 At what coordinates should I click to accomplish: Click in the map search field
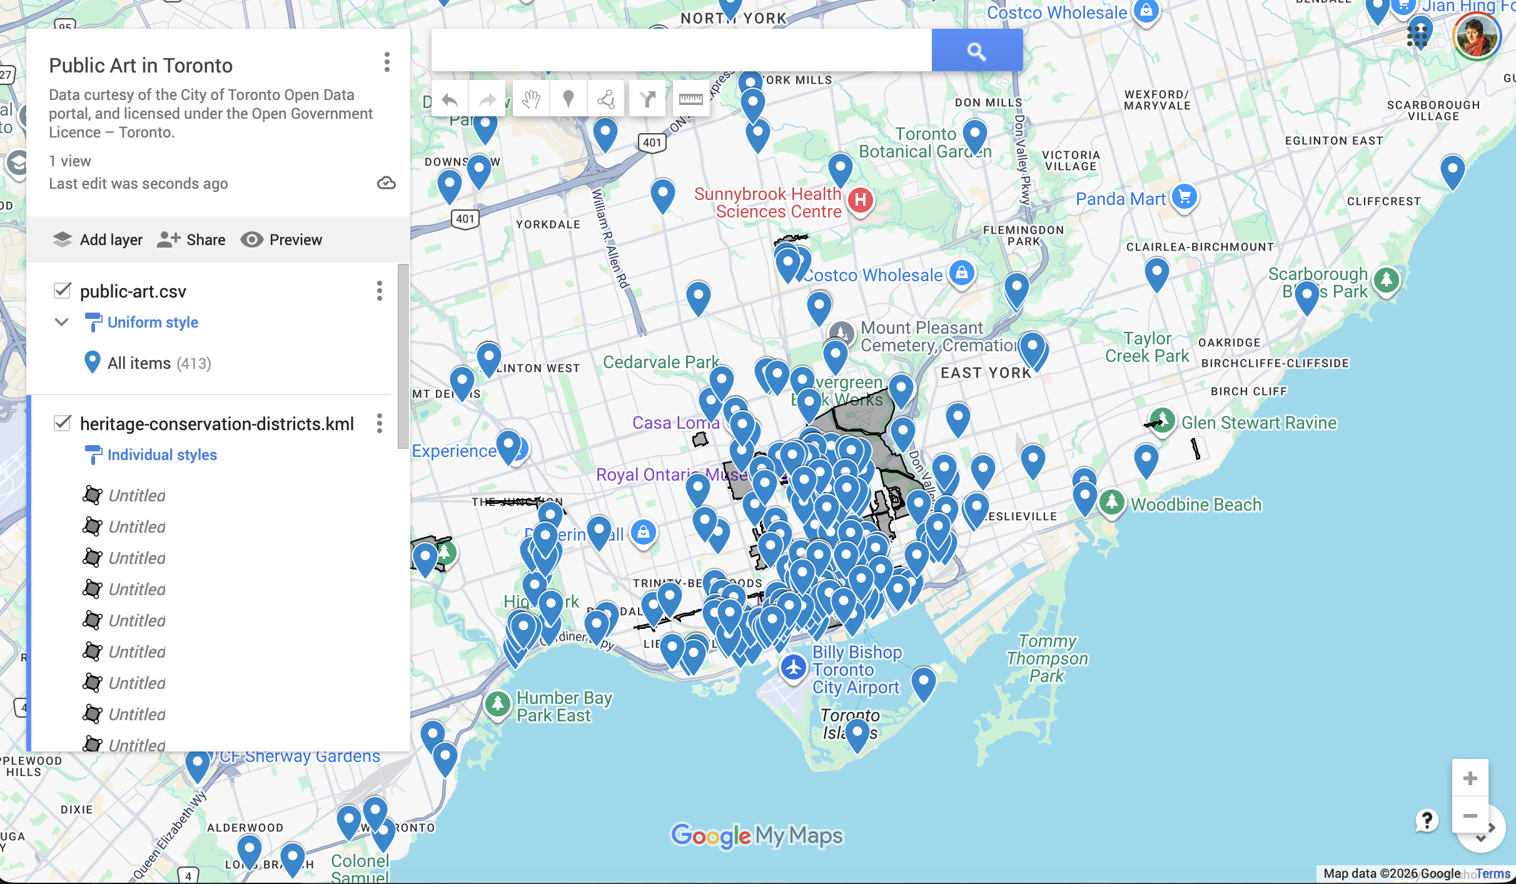click(680, 51)
